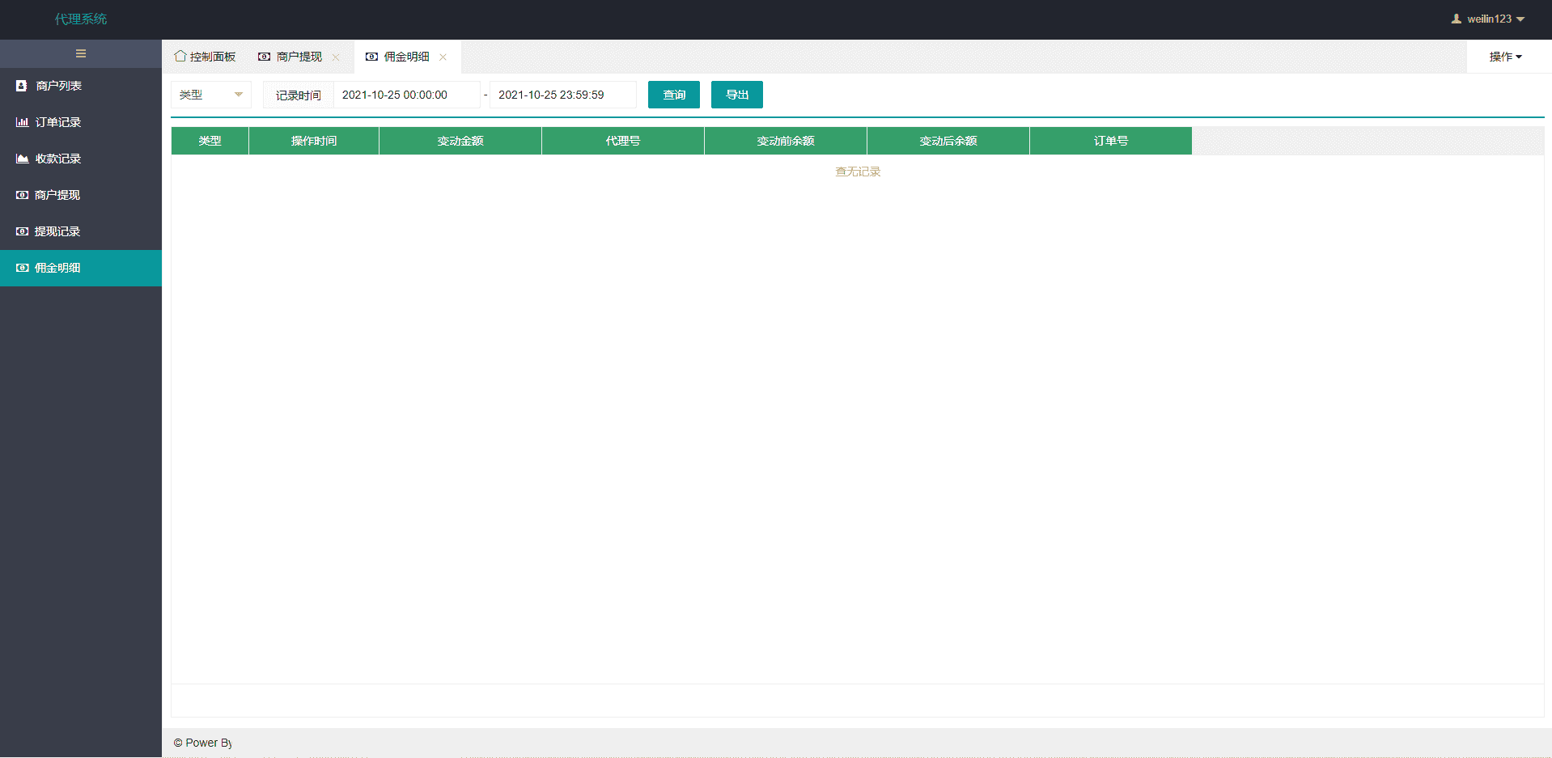Click the 提现记录 money icon in sidebar

[22, 231]
